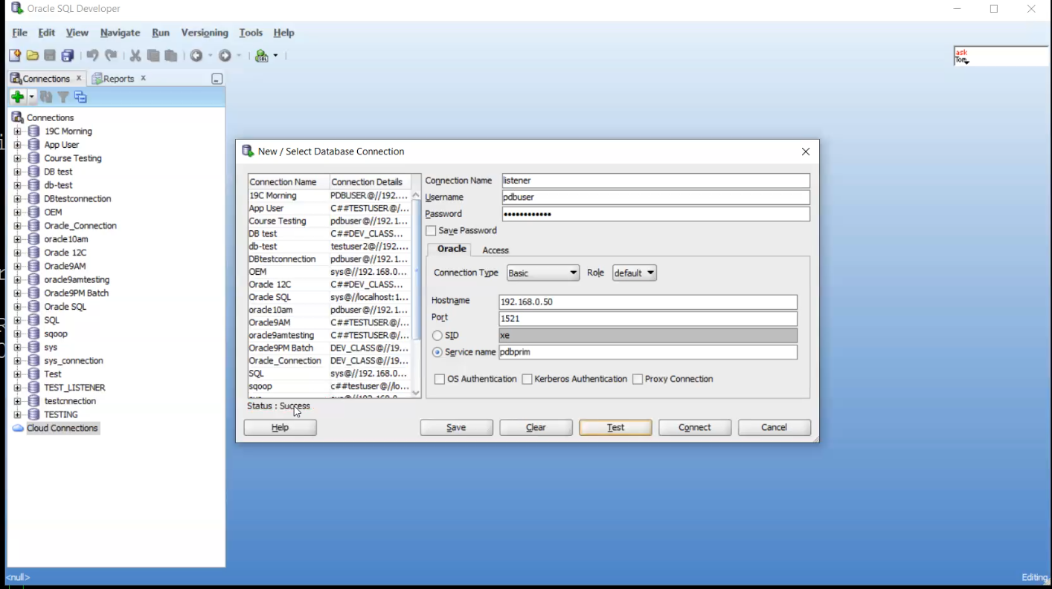1052x589 pixels.
Task: Open the Connection Type dropdown
Action: coord(543,273)
